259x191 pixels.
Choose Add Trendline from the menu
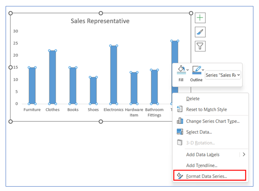tap(211, 165)
